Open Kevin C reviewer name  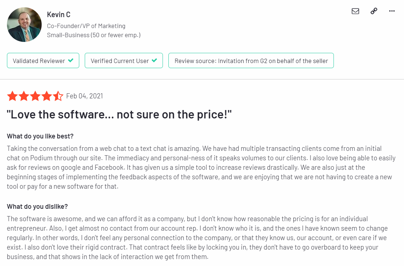pos(59,15)
